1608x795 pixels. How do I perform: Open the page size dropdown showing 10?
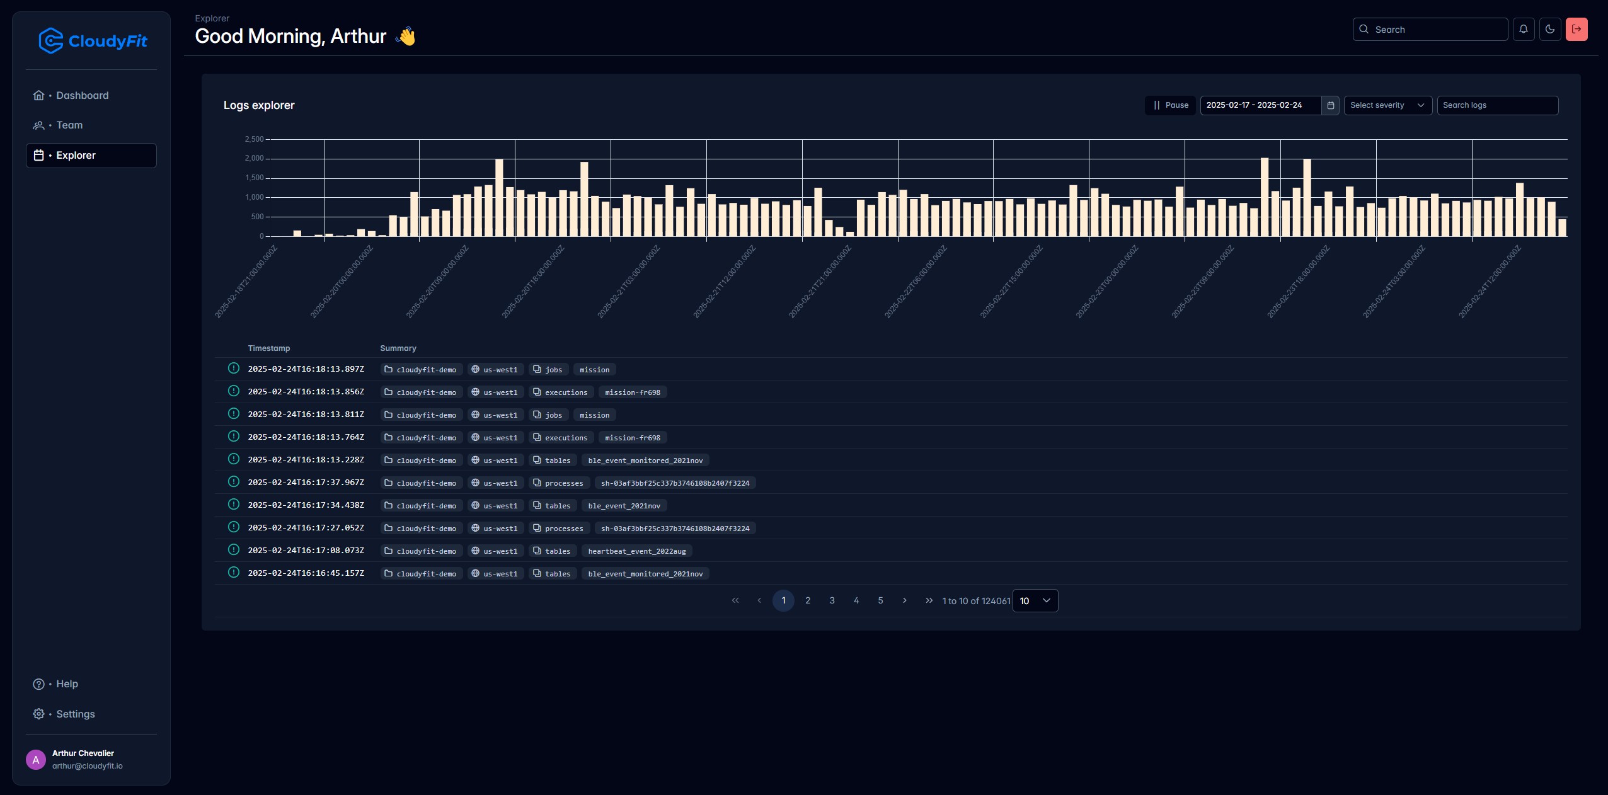[1034, 600]
